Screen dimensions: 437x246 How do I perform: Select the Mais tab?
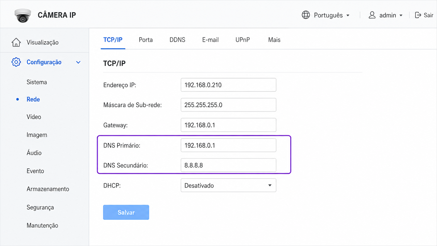[274, 40]
